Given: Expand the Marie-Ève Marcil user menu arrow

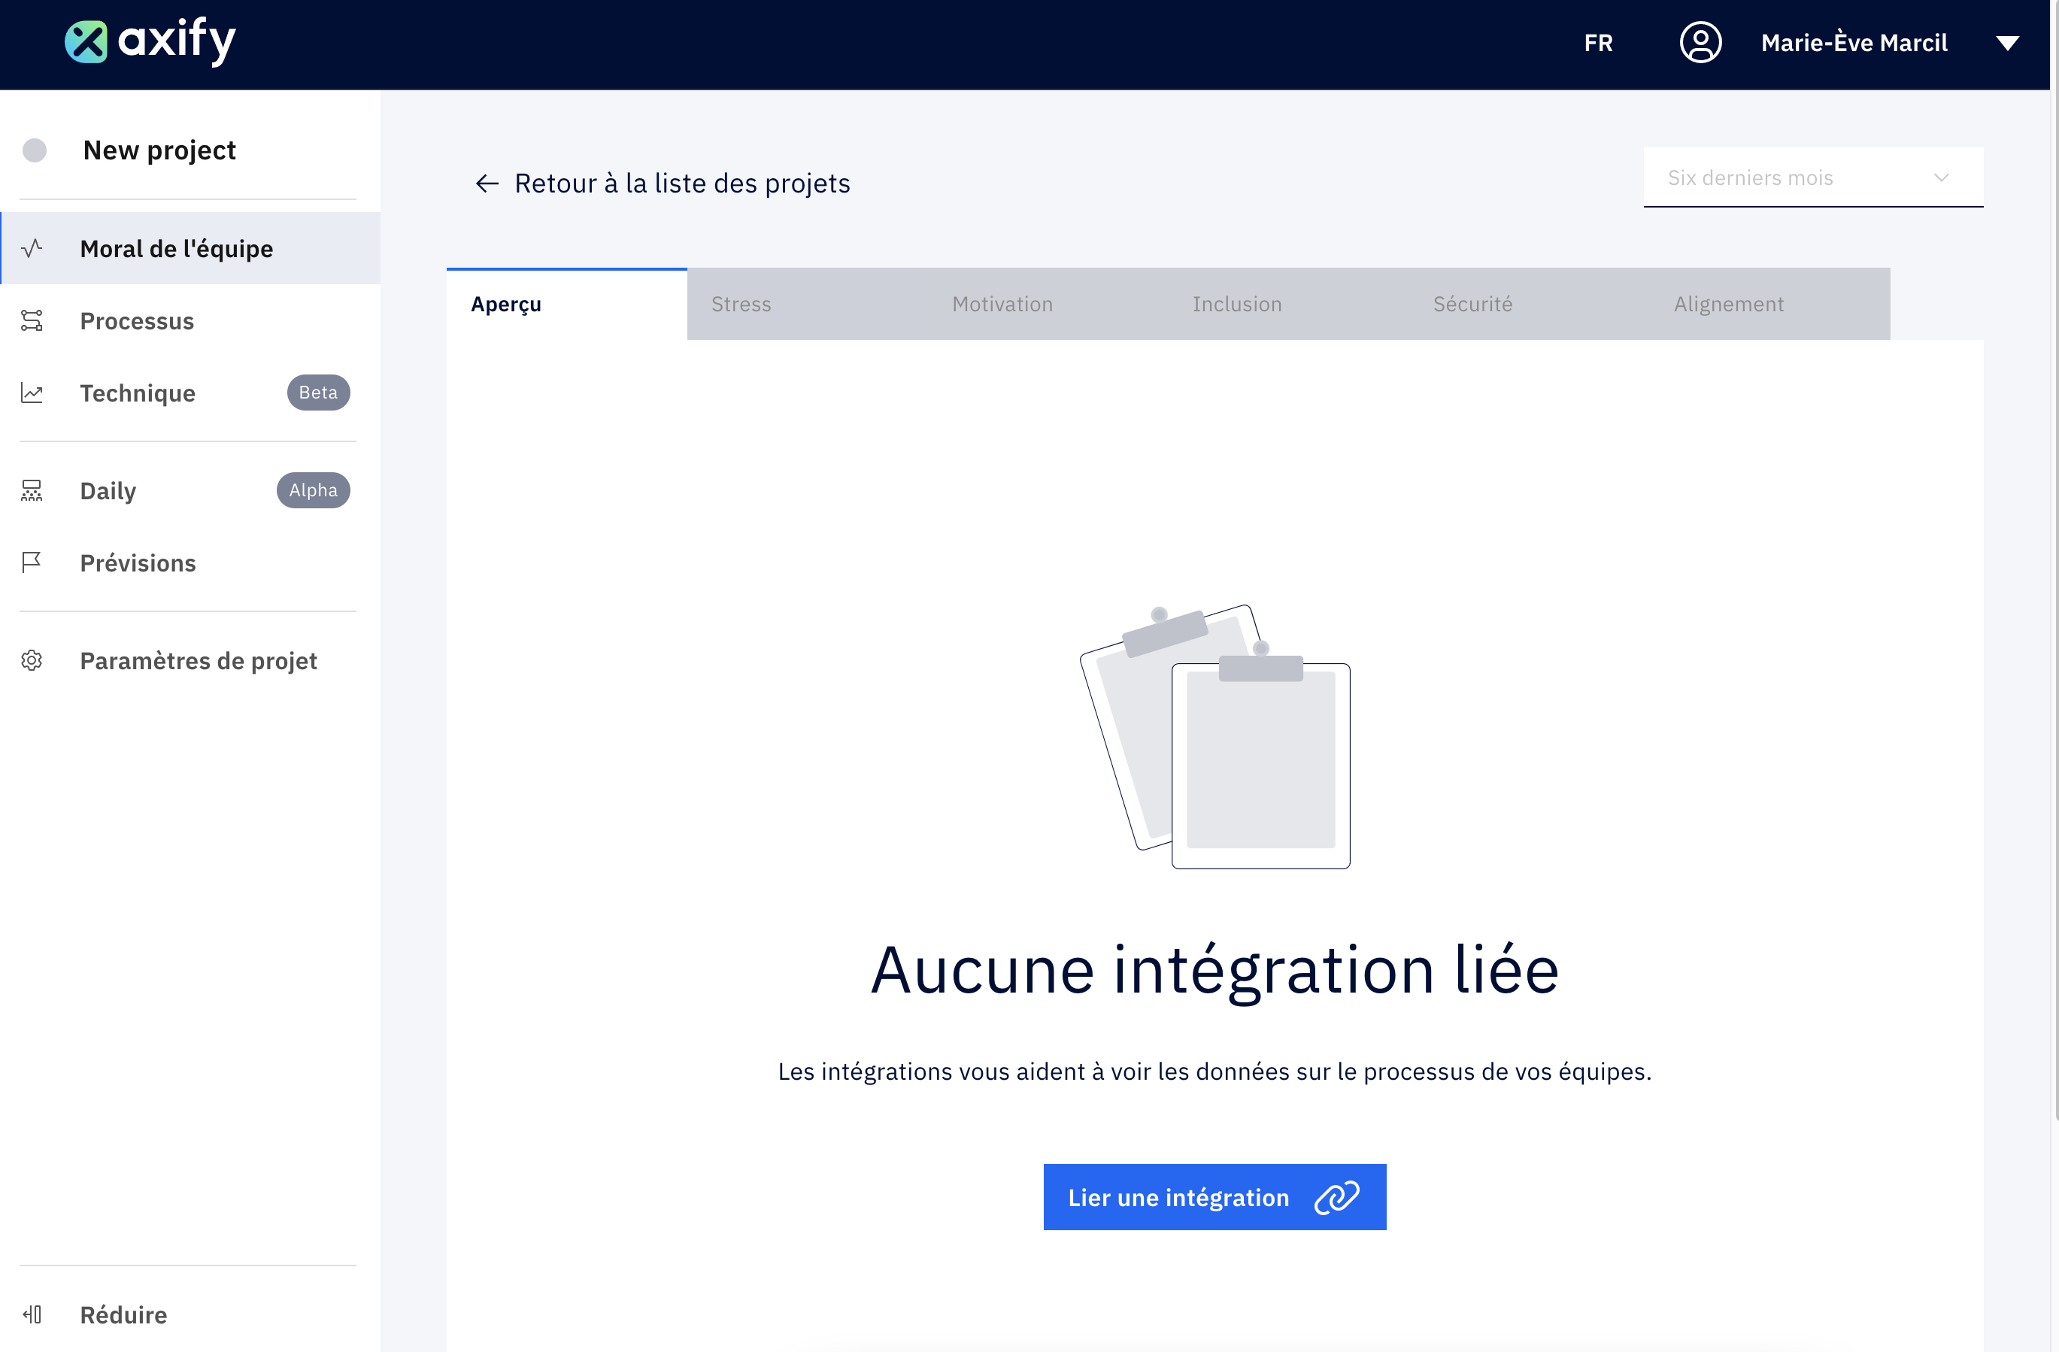Looking at the screenshot, I should pos(2007,44).
